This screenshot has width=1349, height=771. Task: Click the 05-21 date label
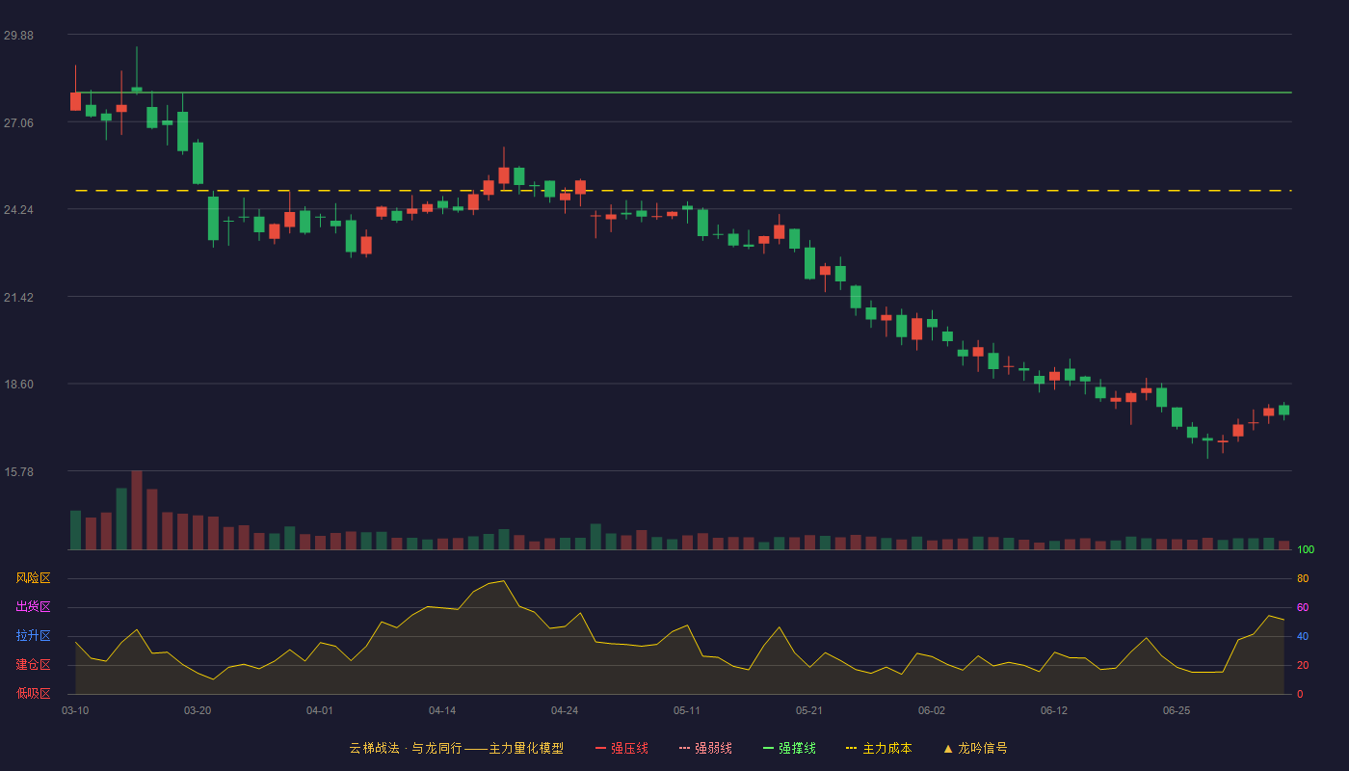(x=809, y=710)
